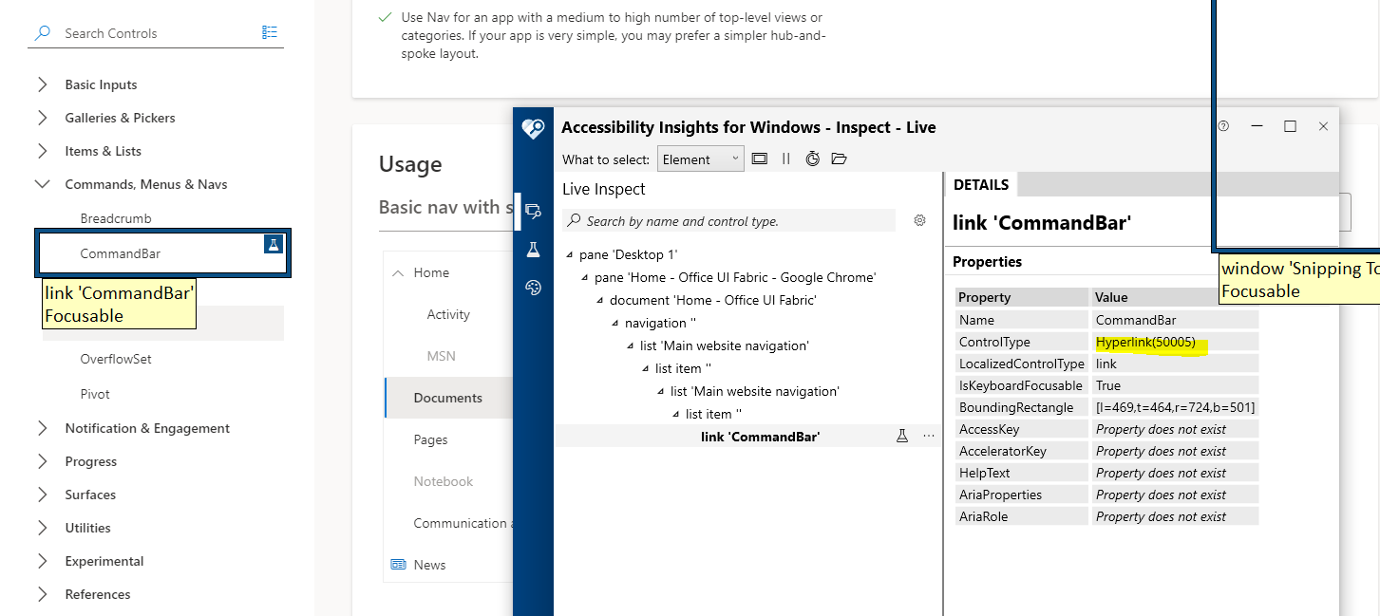Select the Inspect tool in the left sidebar

pyautogui.click(x=534, y=211)
